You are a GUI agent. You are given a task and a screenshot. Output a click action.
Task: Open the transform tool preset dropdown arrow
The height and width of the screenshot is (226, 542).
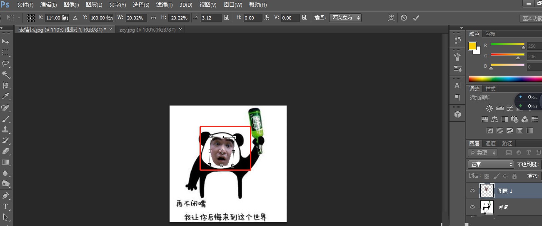tap(19, 18)
